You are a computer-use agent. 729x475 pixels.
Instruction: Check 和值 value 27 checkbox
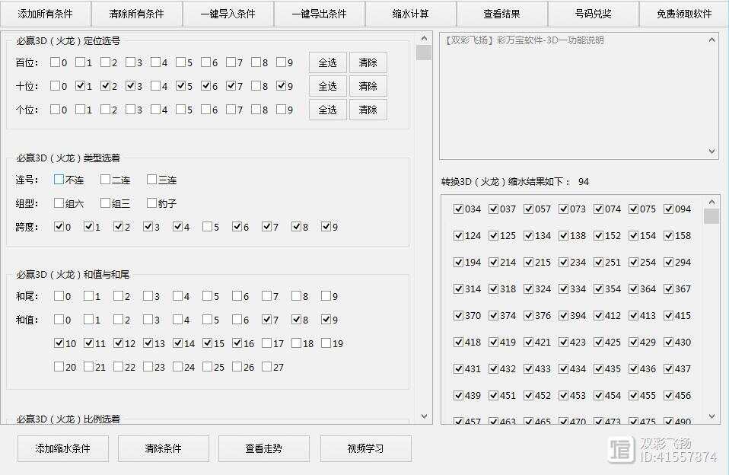point(266,367)
